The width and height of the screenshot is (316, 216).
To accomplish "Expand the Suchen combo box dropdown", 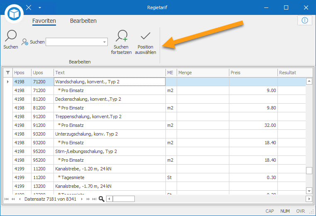I will [x=105, y=42].
